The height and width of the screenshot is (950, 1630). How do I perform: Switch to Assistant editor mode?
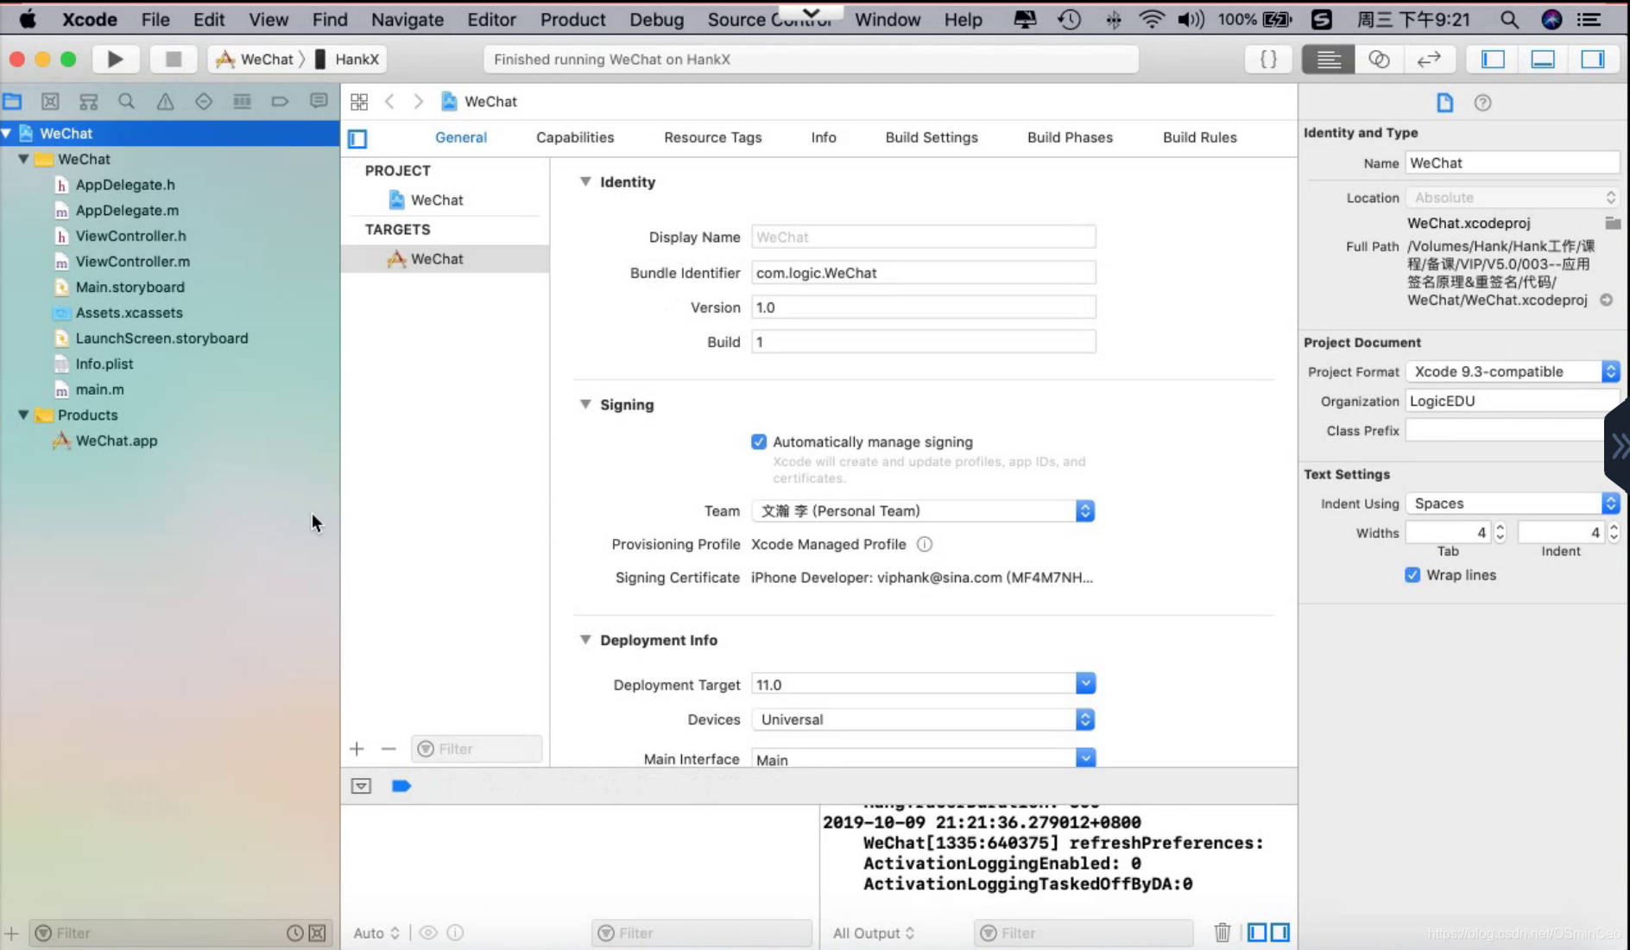1379,59
